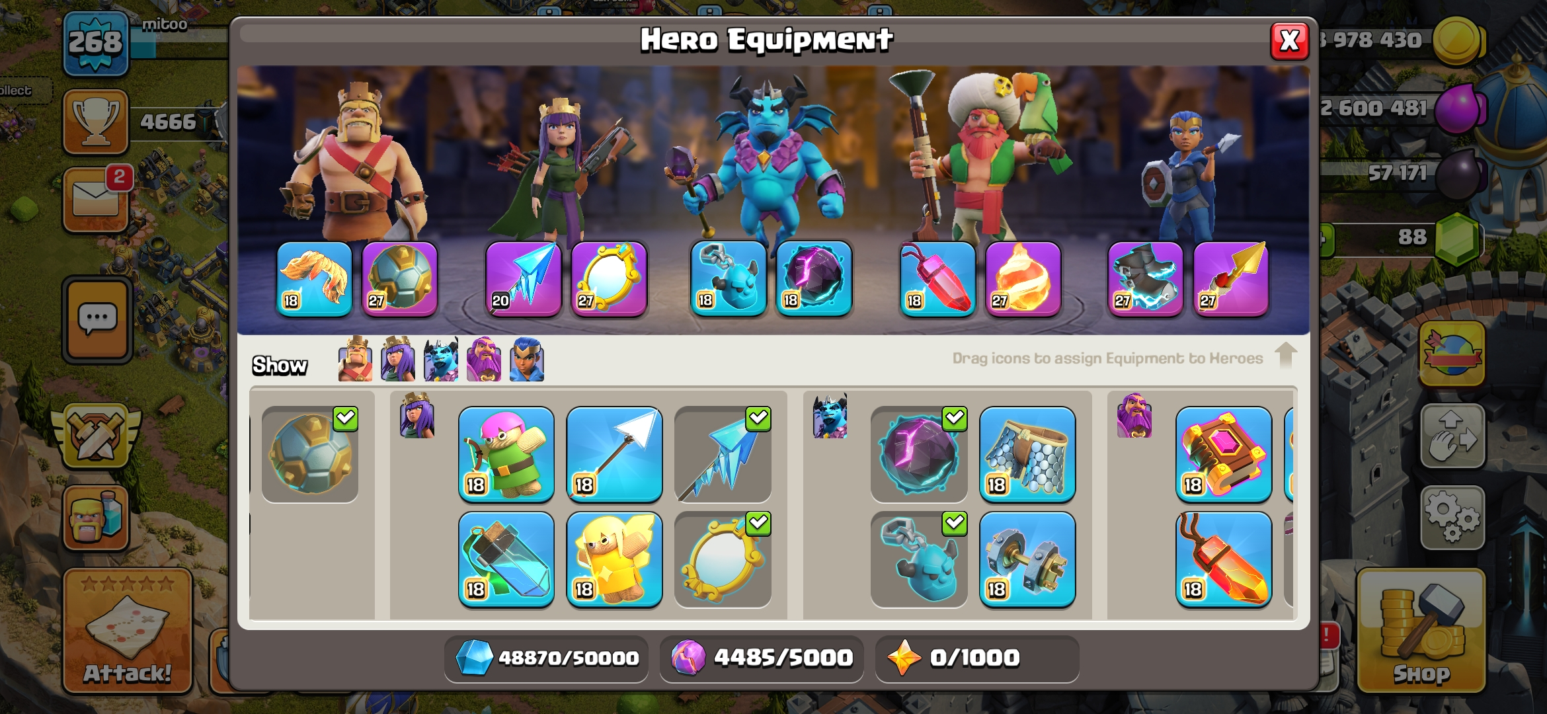Image resolution: width=1547 pixels, height=714 pixels.
Task: Tap the checked Frozen Arrow equipment
Action: point(723,455)
